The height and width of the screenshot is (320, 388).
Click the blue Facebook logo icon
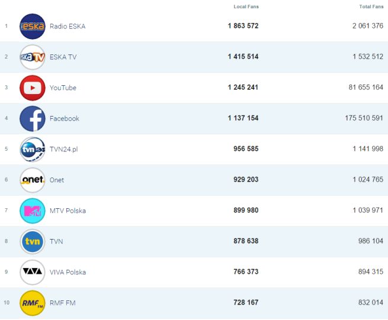32,119
